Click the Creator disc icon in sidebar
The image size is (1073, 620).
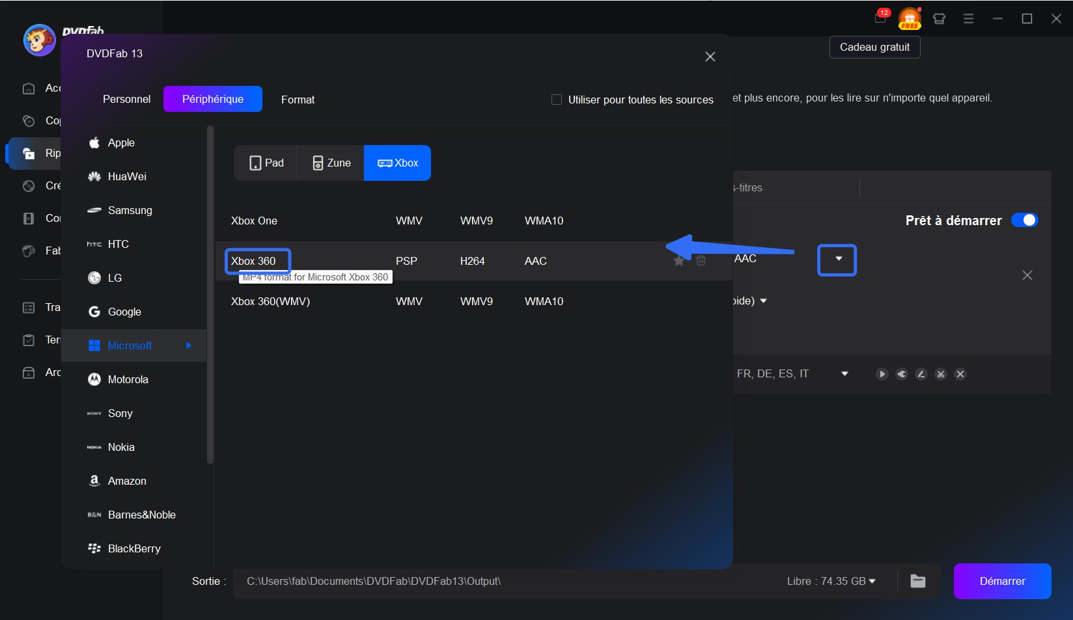coord(29,186)
